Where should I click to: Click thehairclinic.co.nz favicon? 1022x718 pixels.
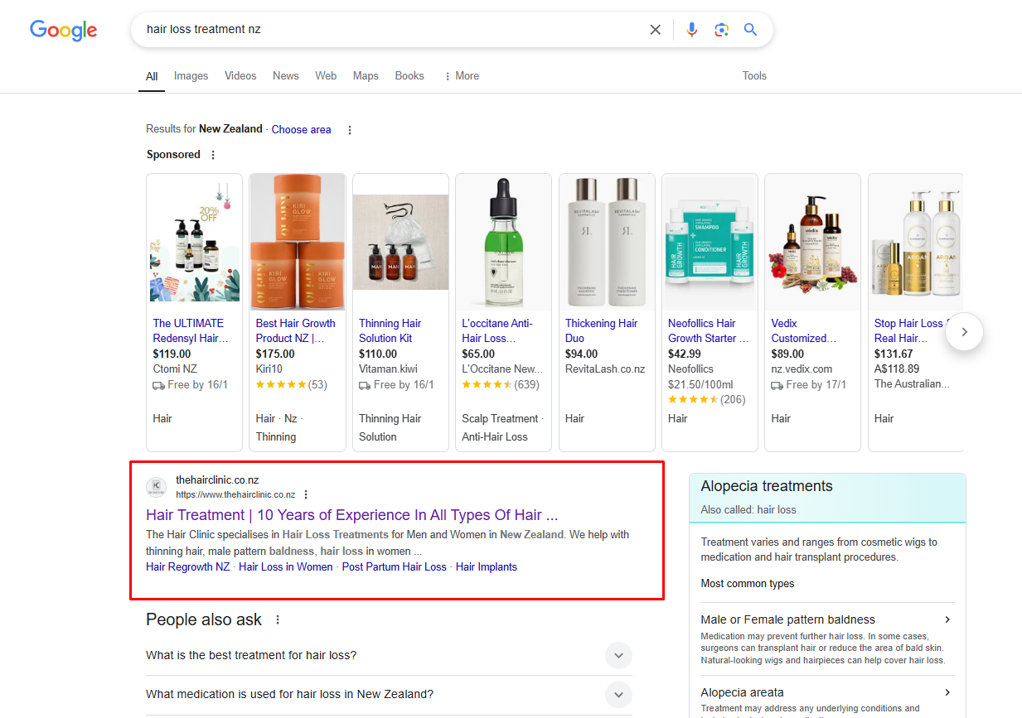point(156,487)
